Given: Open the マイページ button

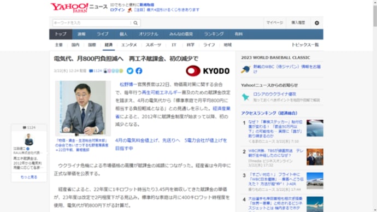Looking at the screenshot, I should point(275,22).
